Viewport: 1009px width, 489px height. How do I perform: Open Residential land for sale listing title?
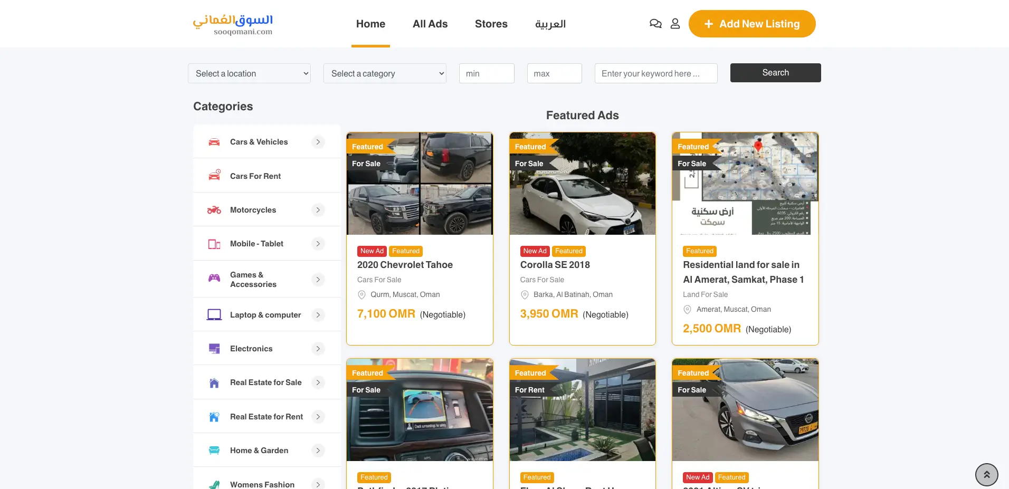pos(744,272)
